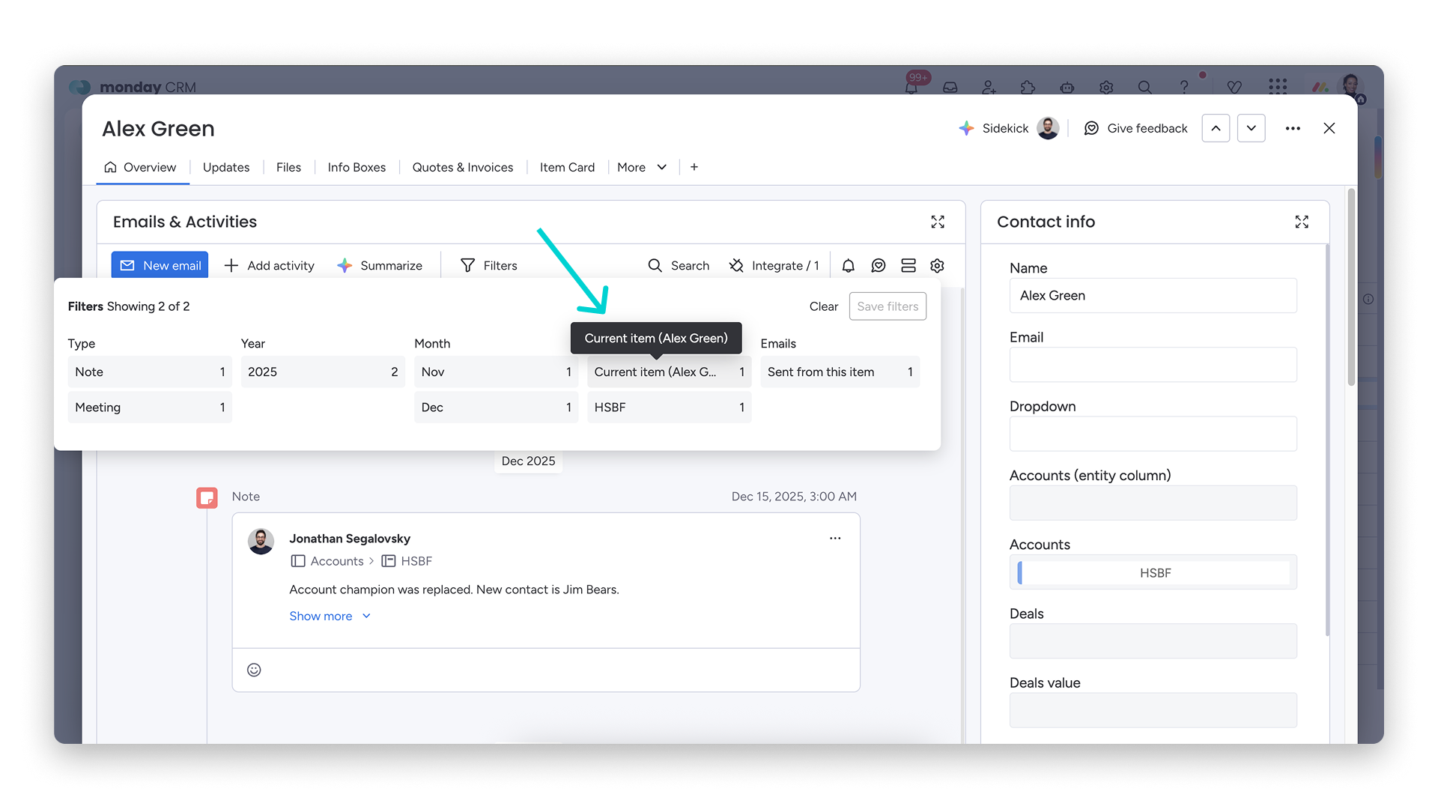Viewport: 1438px width, 809px height.
Task: Toggle the Dec month filter
Action: point(496,407)
